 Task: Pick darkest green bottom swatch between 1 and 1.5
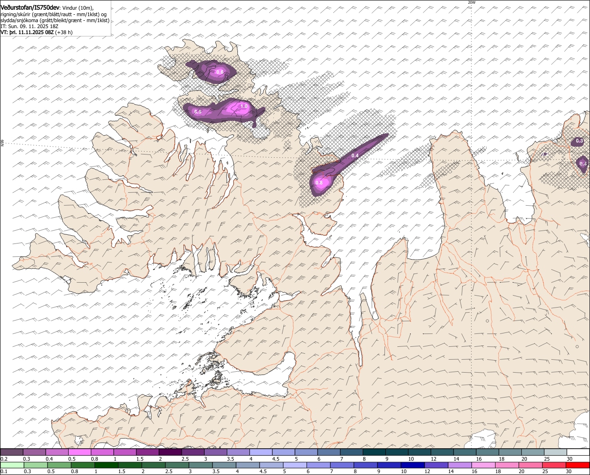(106, 465)
